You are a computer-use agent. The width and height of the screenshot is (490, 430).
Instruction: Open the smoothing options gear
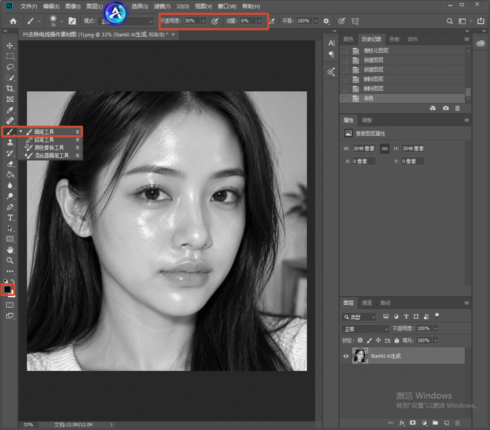point(326,21)
